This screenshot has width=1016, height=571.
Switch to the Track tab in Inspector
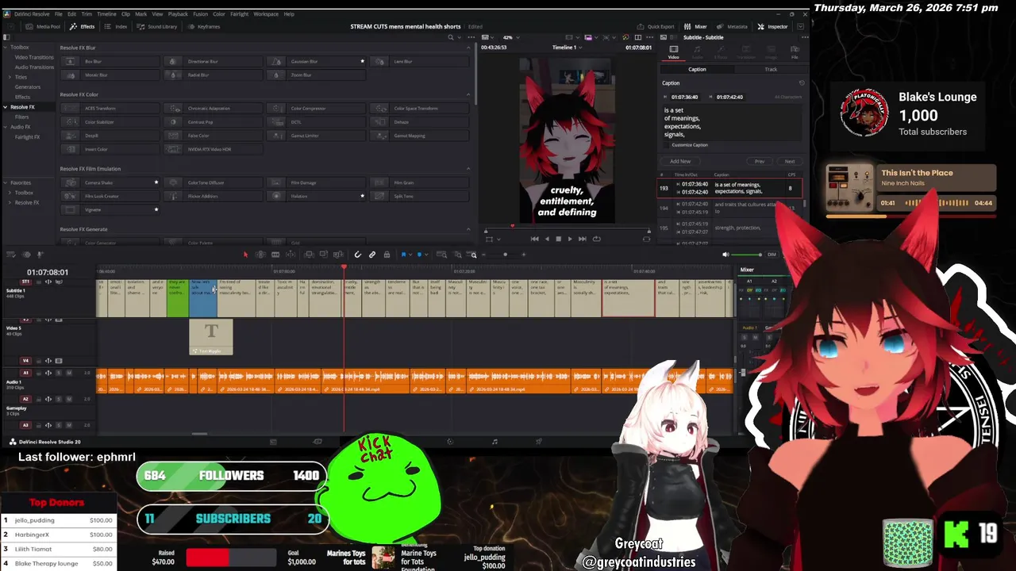pyautogui.click(x=771, y=69)
